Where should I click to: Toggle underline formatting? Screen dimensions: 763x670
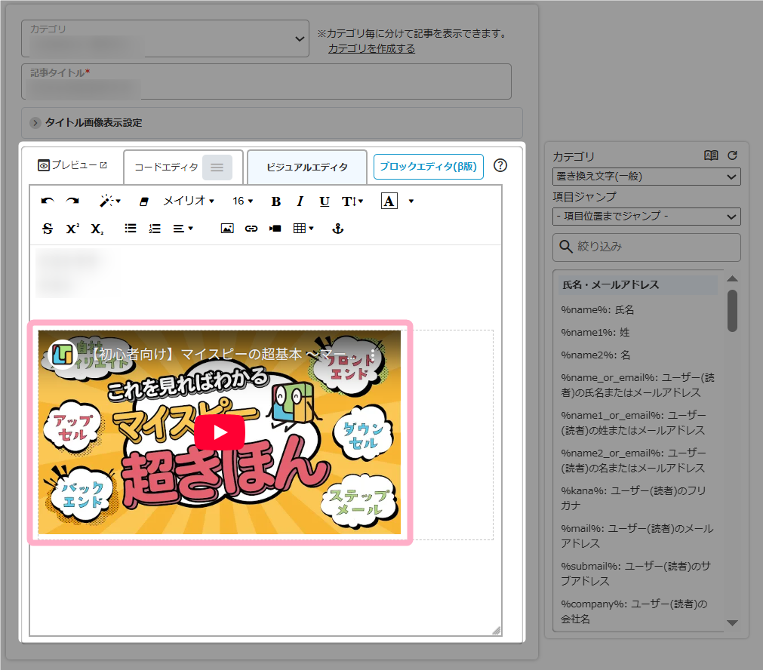click(x=325, y=201)
